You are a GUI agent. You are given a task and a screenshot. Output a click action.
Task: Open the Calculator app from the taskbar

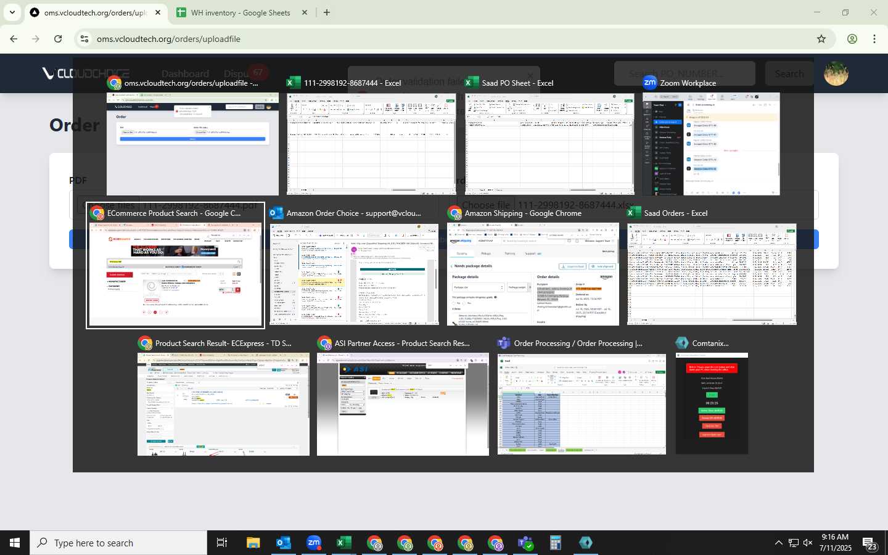pyautogui.click(x=556, y=543)
